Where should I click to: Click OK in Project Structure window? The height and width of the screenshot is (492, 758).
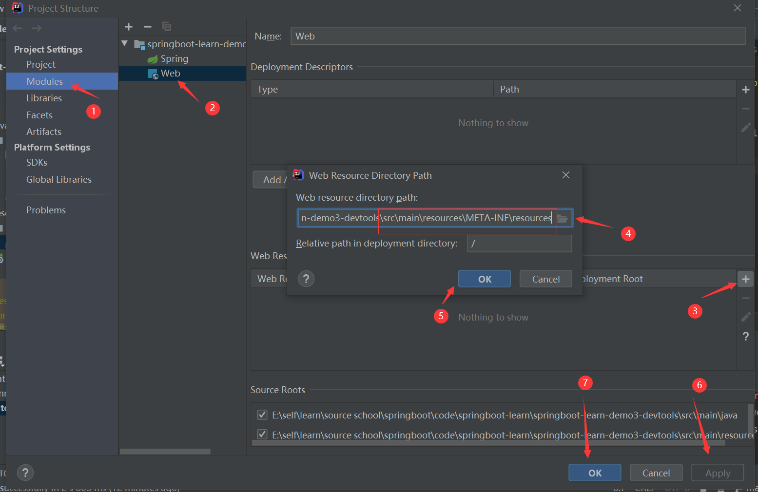[595, 473]
